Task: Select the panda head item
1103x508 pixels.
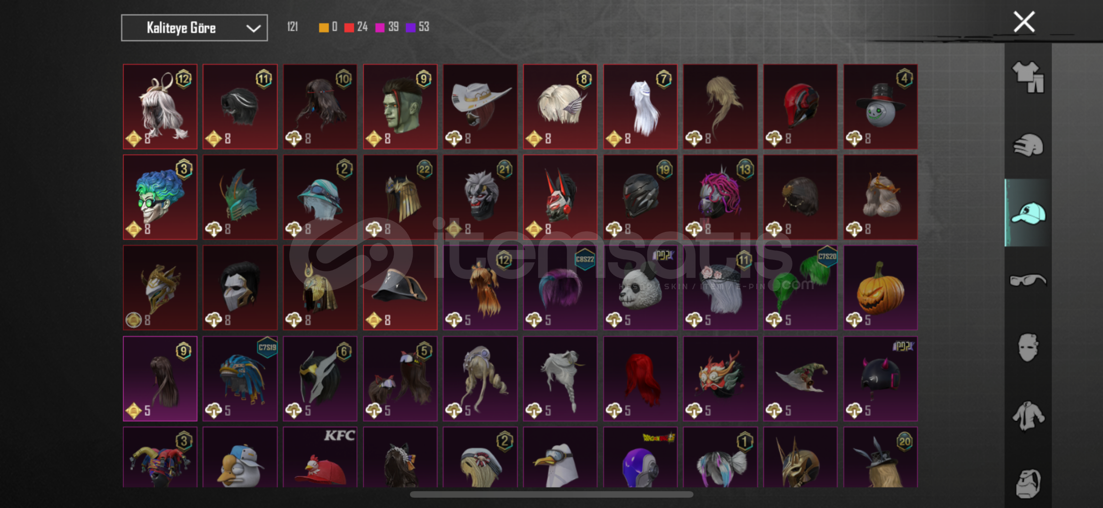Action: click(640, 288)
